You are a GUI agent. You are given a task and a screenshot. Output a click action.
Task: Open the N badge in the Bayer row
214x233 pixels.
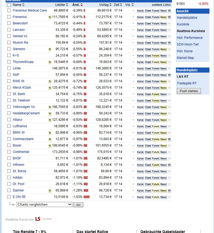click(50, 146)
